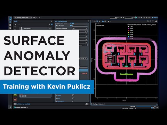Click the clear replay data icon
167x125 pixels.
pos(149,18)
